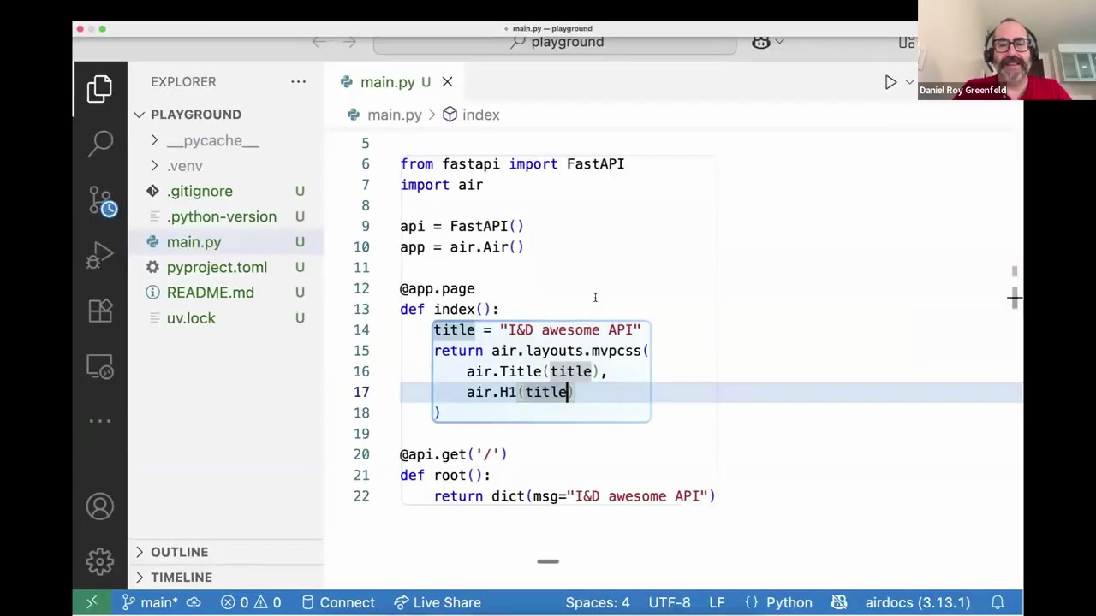The image size is (1096, 616).
Task: Go back with the navigation arrow
Action: 319,42
